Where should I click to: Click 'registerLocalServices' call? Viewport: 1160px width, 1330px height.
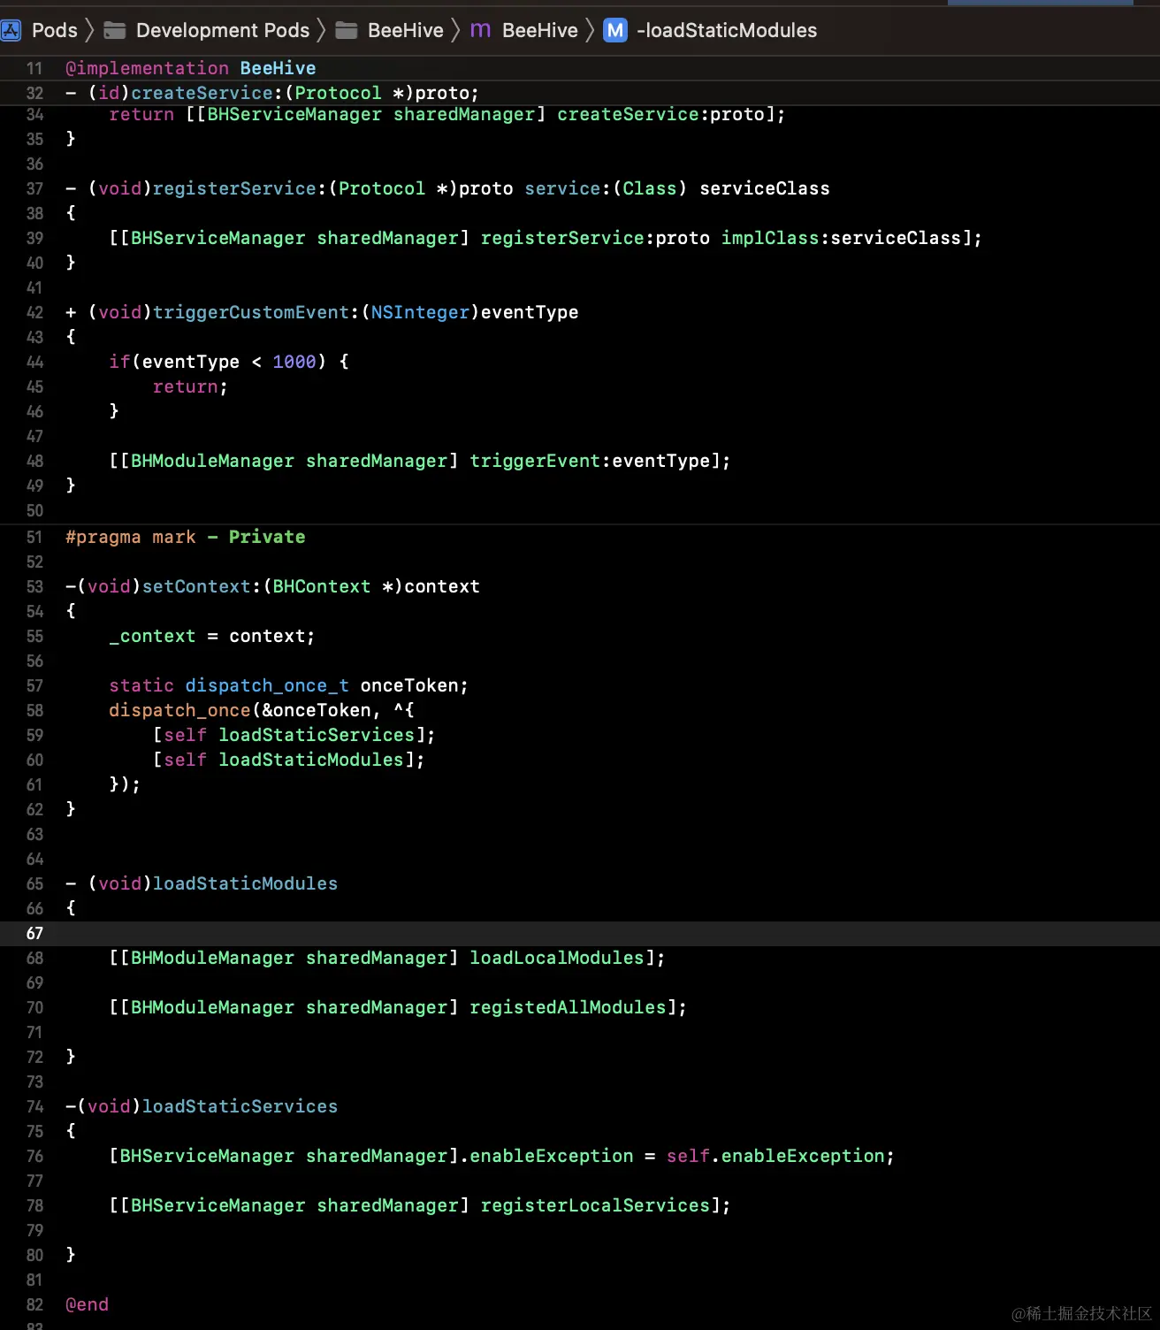(x=595, y=1205)
